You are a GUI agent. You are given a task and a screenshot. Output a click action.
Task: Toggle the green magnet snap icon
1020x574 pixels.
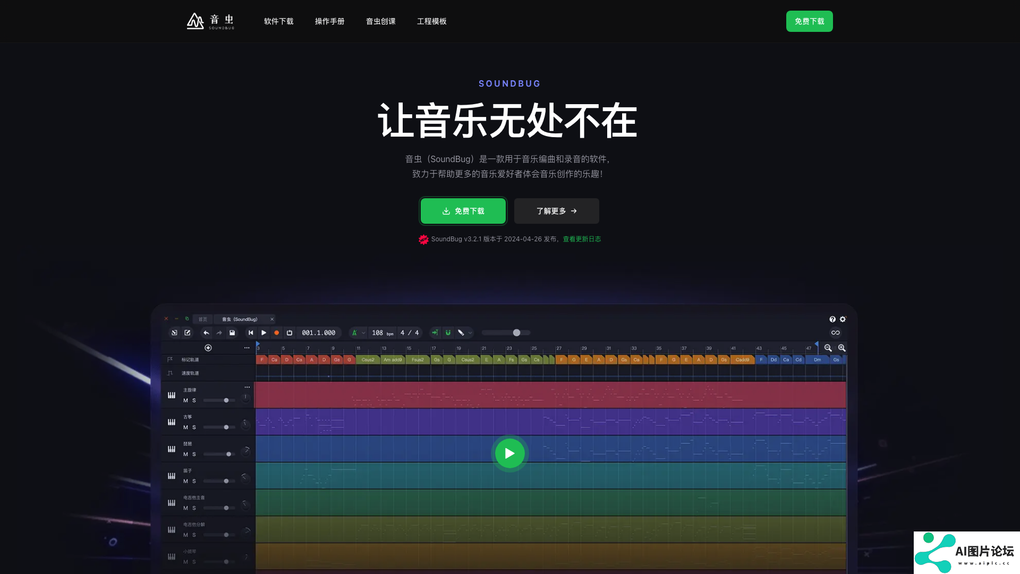tap(448, 333)
